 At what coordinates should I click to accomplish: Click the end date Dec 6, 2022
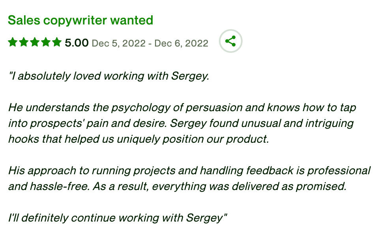pyautogui.click(x=181, y=43)
